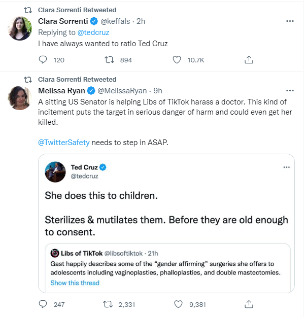Open Ted Cruz's avatar in quoted tweet
306x317 pixels.
[55, 172]
